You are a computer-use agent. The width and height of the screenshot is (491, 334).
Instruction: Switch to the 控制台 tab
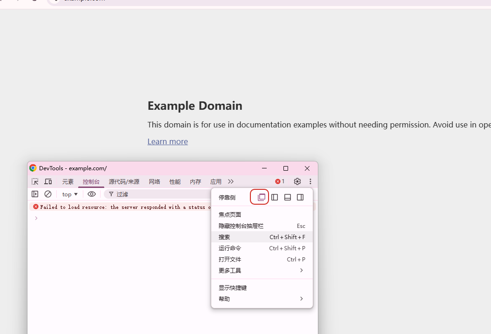91,181
